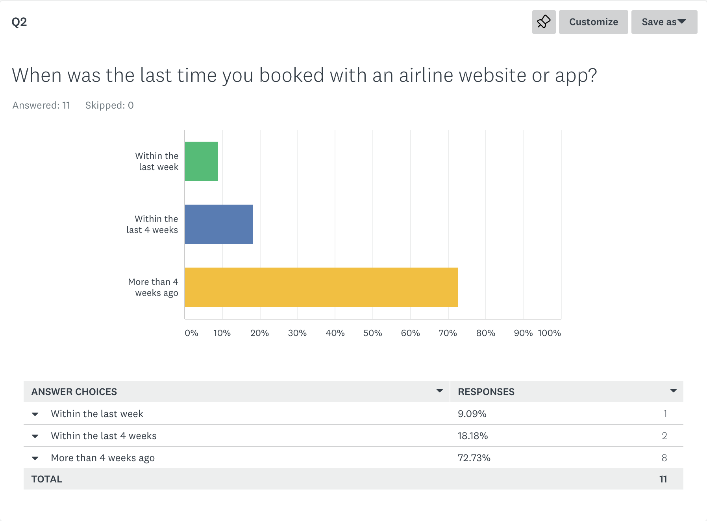Expand the 'Within the last 4 weeks' row caret
707x521 pixels.
pos(35,436)
